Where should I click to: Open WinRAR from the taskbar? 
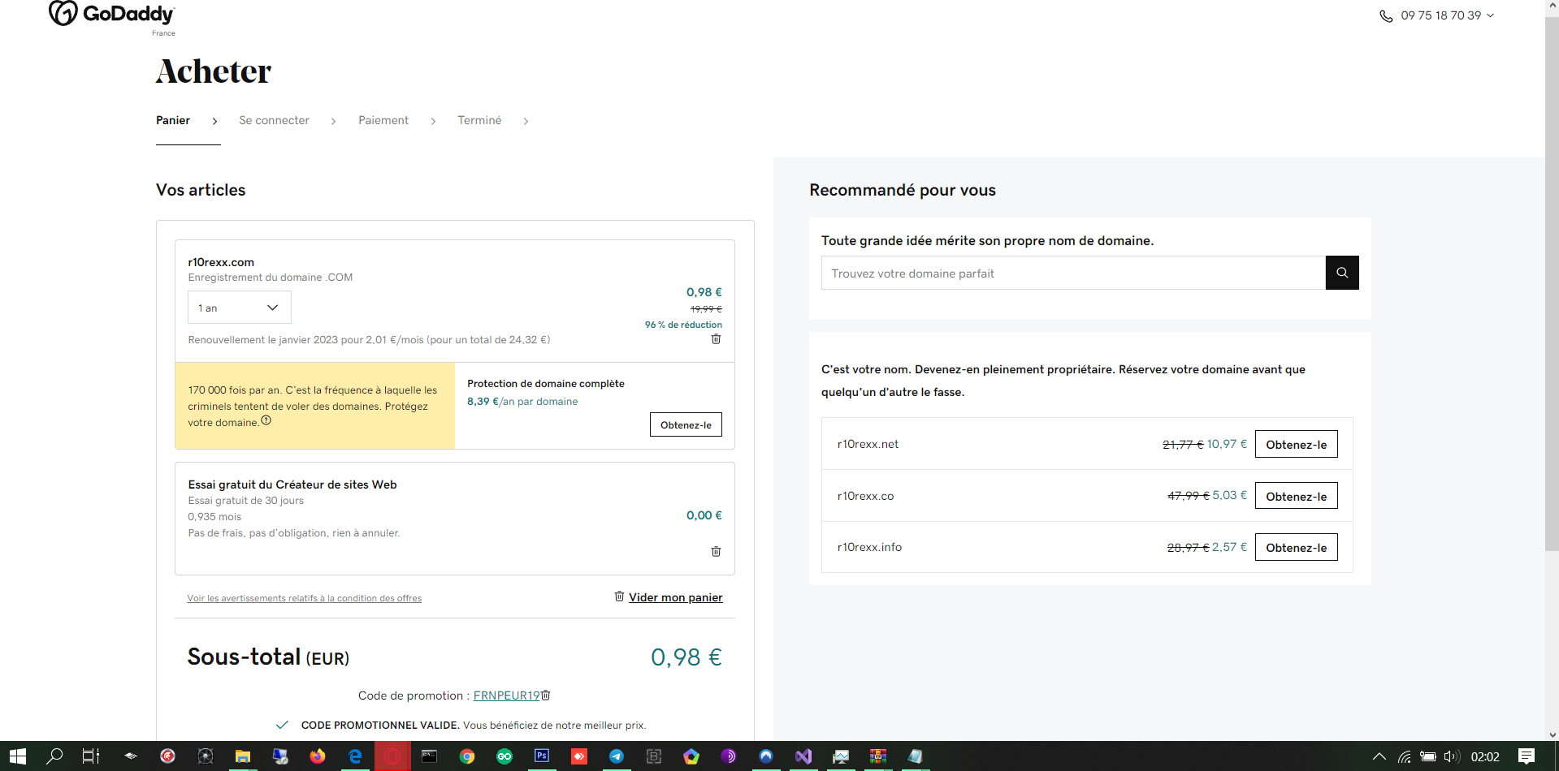[878, 756]
